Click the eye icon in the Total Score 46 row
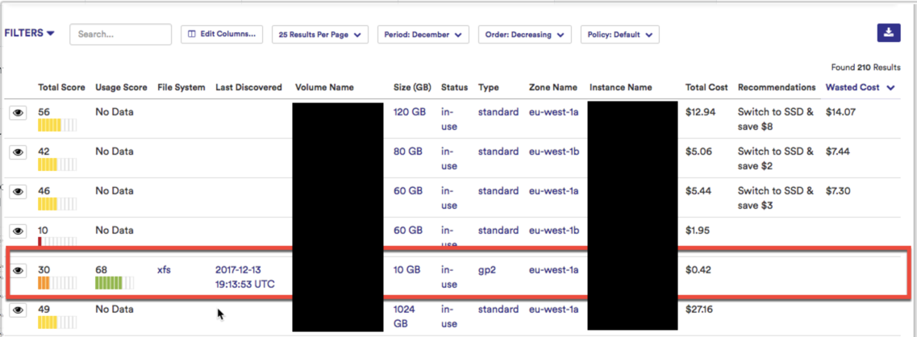The height and width of the screenshot is (337, 917). (18, 191)
